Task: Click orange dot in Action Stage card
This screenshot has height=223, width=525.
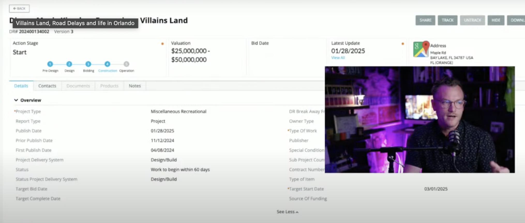Action: click(x=162, y=44)
